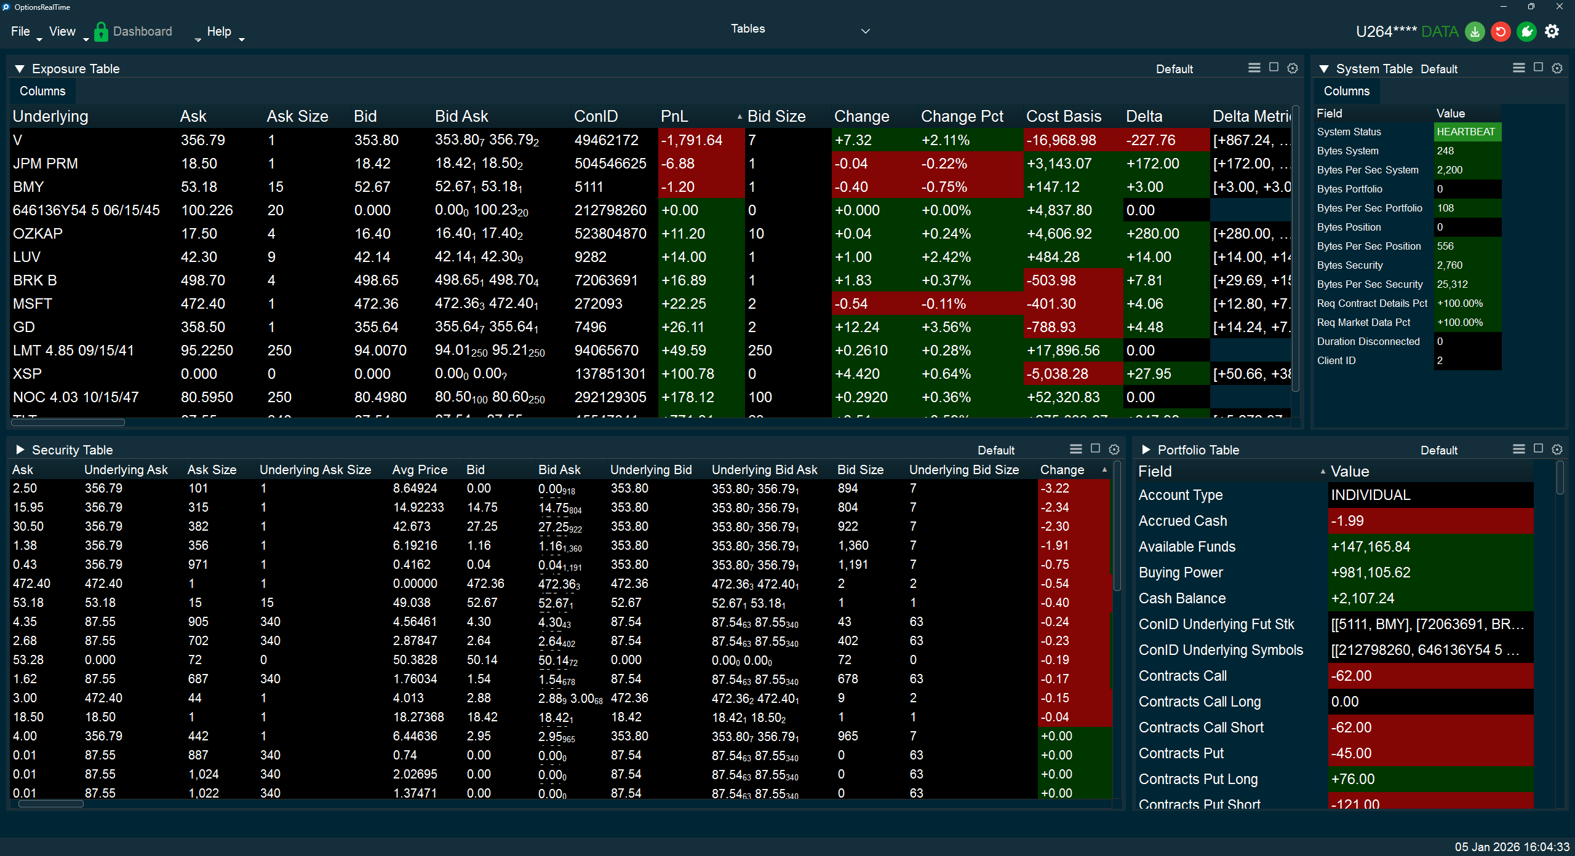
Task: Click the green connection plug icon
Action: pyautogui.click(x=1526, y=31)
